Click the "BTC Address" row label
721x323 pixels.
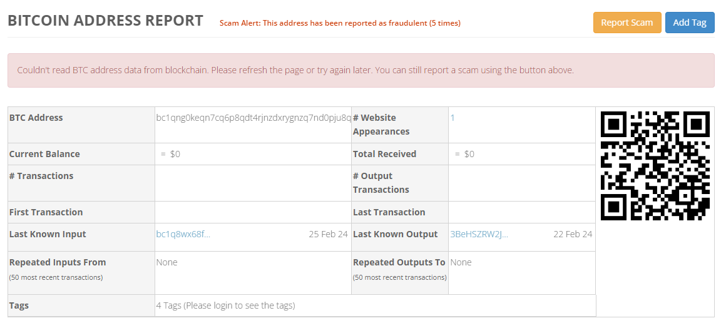tap(36, 118)
